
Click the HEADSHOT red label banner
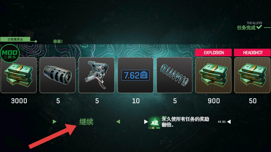(252, 53)
